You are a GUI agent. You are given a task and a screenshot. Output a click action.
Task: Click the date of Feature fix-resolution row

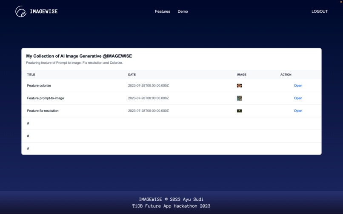[149, 111]
